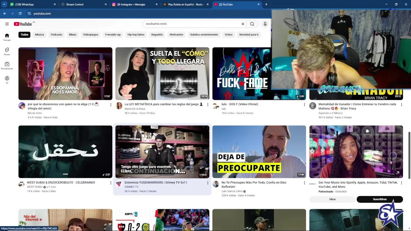
Task: Open Shorts from the sidebar
Action: click(7, 51)
